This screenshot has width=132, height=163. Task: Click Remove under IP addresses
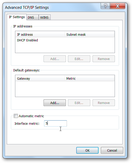(104, 59)
